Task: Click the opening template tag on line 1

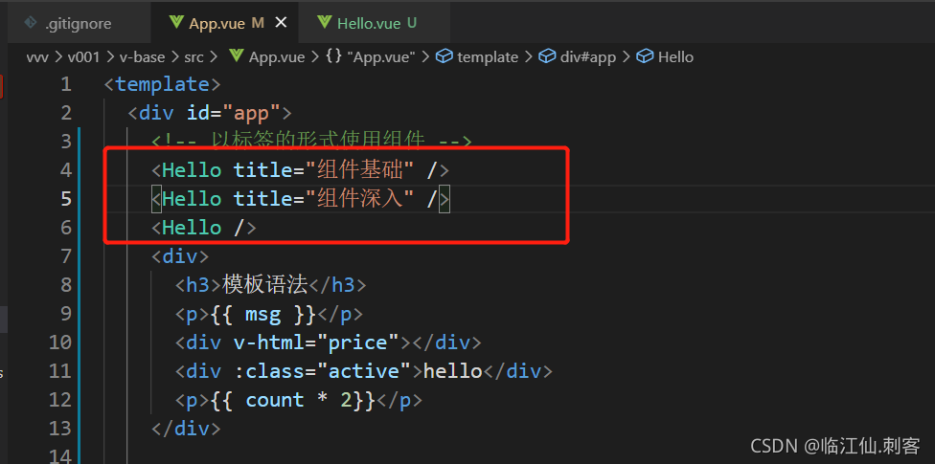Action: pyautogui.click(x=162, y=84)
